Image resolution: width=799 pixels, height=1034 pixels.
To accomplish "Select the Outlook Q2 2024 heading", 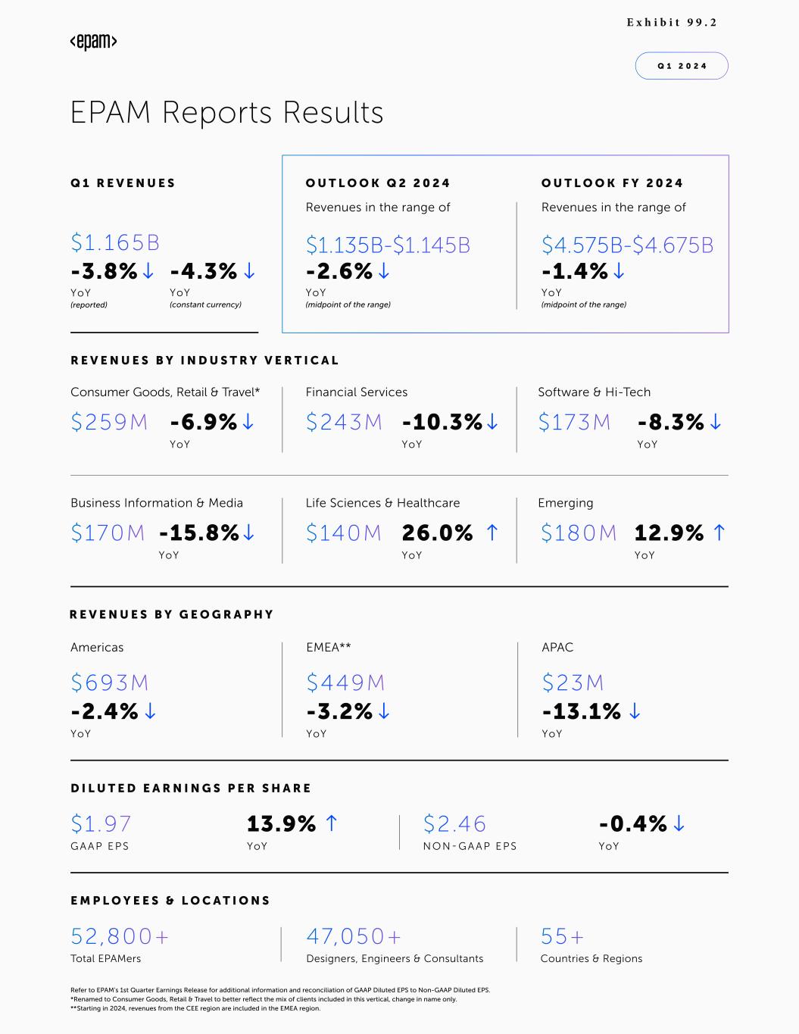I will point(378,183).
